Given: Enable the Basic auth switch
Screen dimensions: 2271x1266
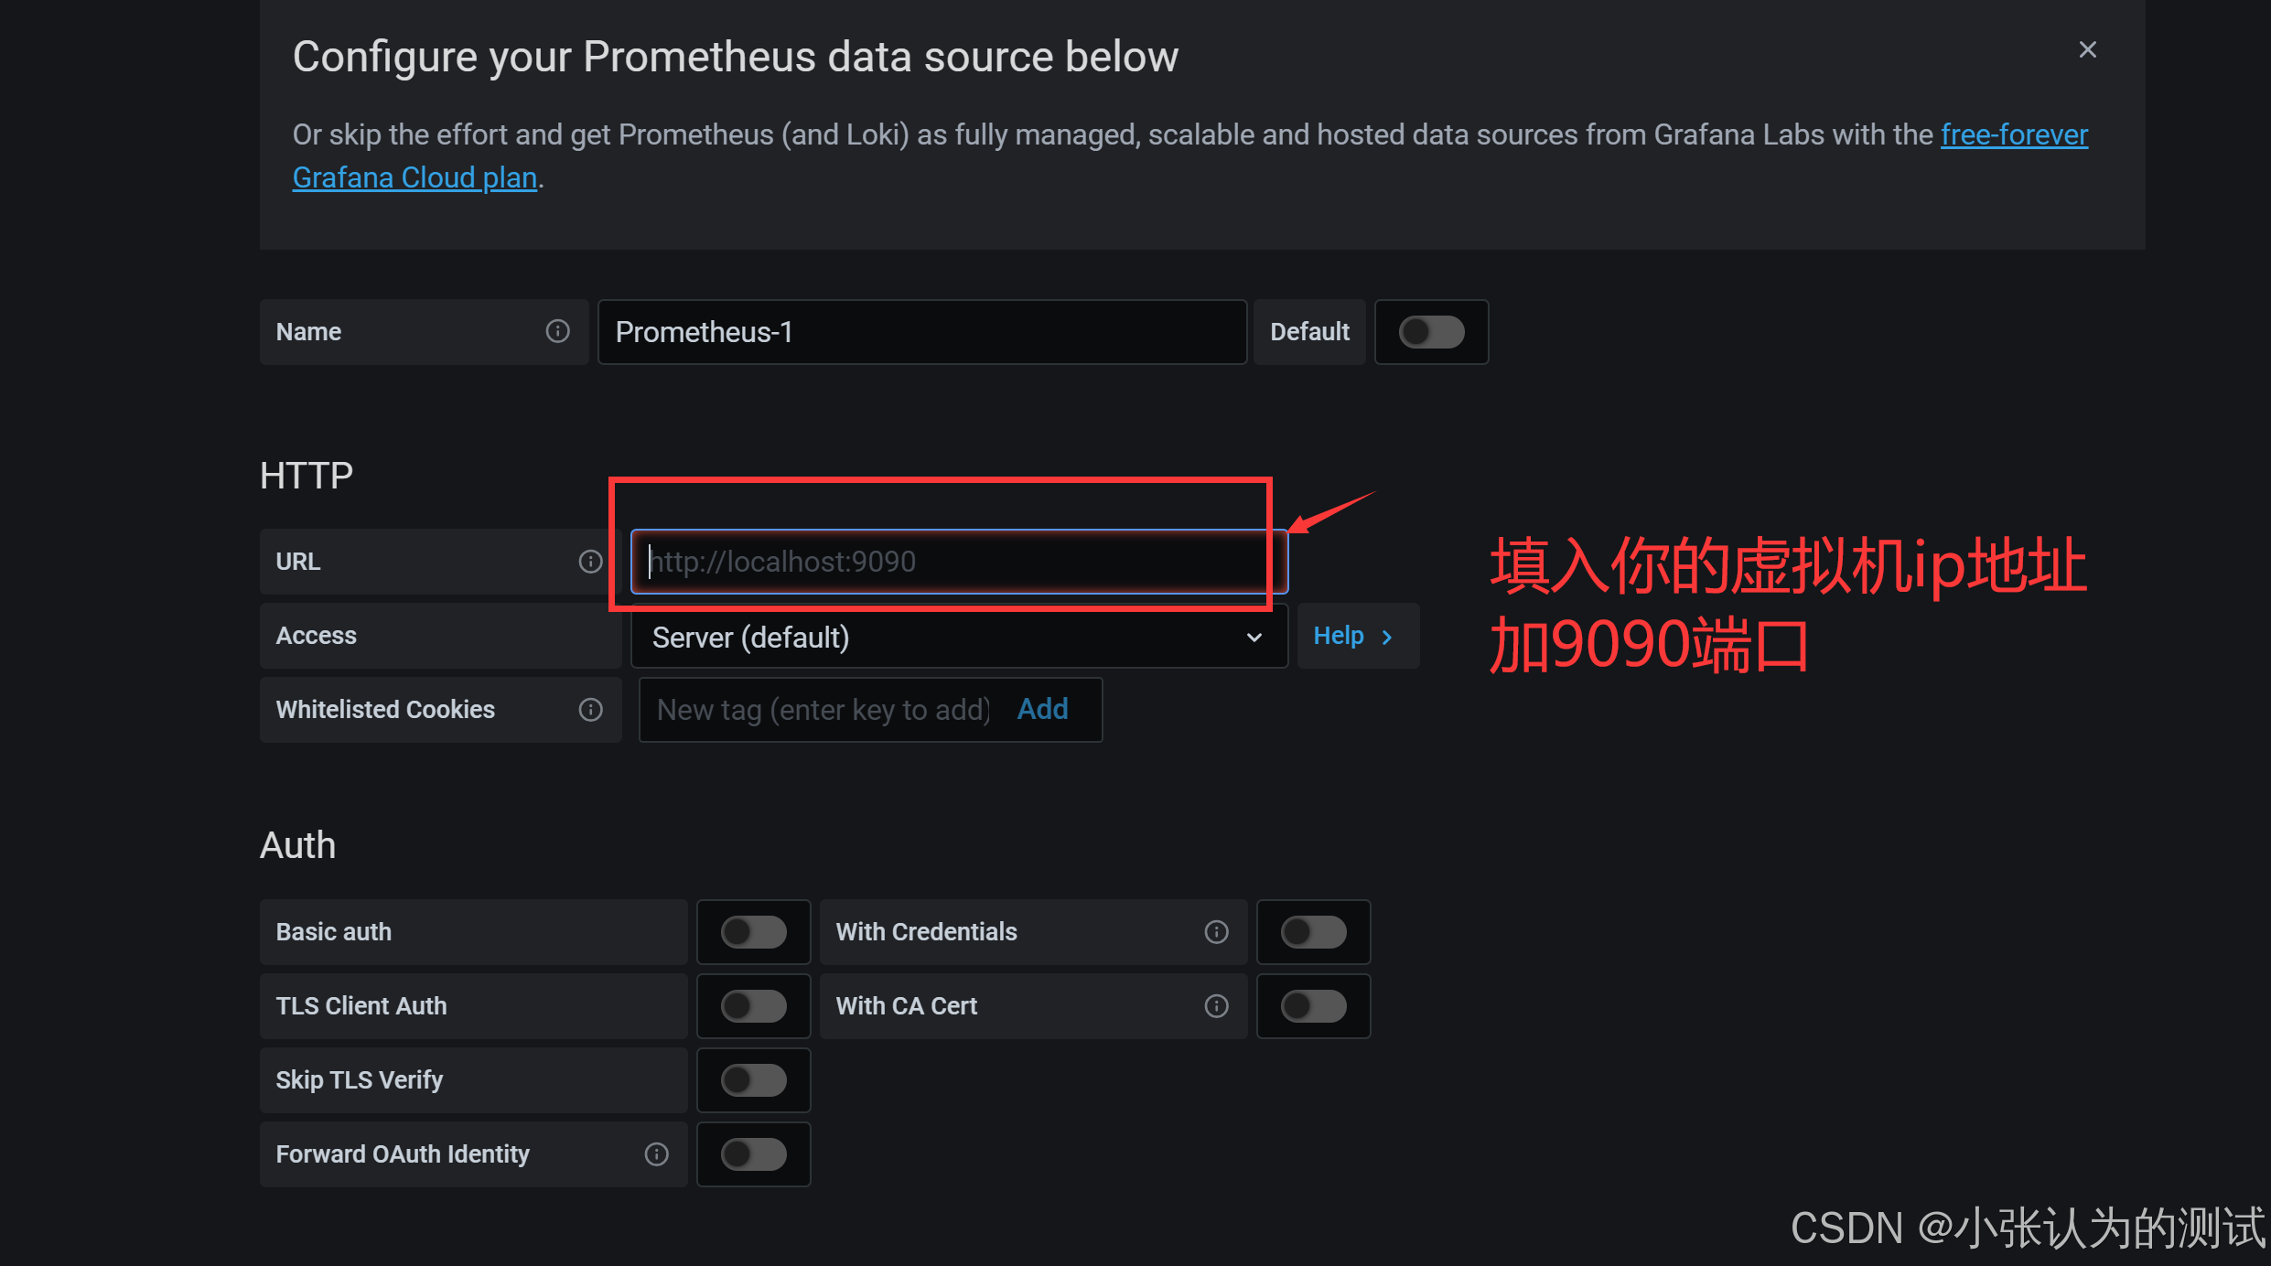Looking at the screenshot, I should pyautogui.click(x=753, y=931).
